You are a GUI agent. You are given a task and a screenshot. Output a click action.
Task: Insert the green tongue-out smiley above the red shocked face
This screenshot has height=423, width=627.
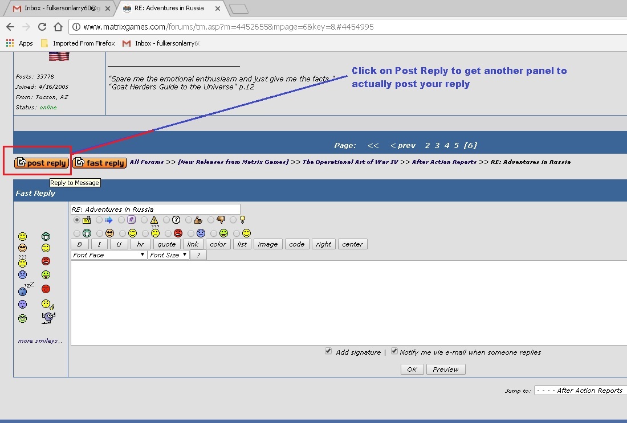(46, 275)
